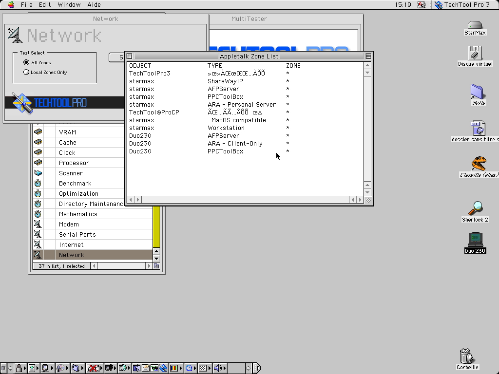Image resolution: width=499 pixels, height=374 pixels.
Task: Click the Zone List top scroll up arrow
Action: pyautogui.click(x=367, y=66)
